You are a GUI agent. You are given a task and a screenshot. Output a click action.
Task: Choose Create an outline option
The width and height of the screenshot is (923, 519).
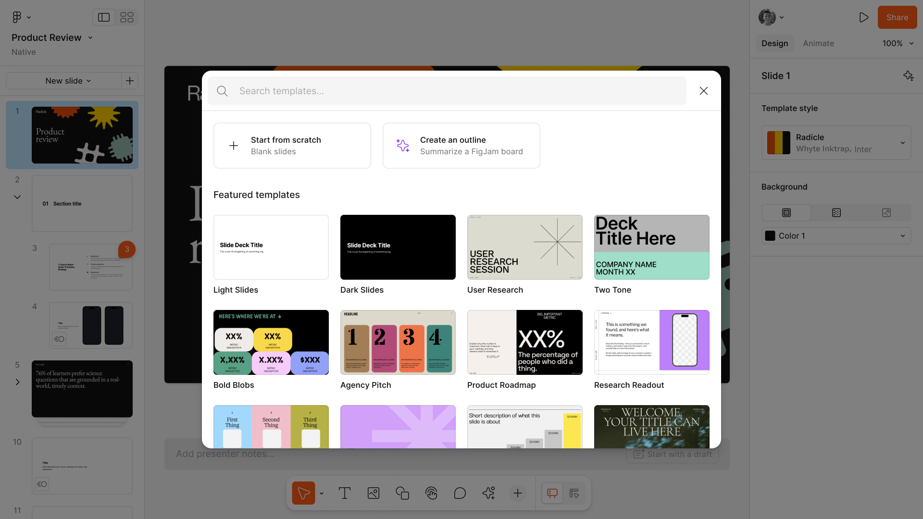[x=461, y=146]
